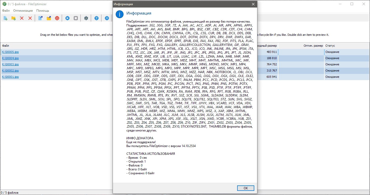Screen dimensions: 370x195
Task: Sort by the Оптим. размер column header
Action: [x=301, y=46]
